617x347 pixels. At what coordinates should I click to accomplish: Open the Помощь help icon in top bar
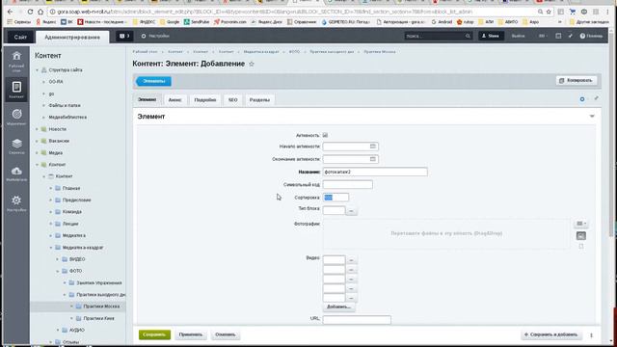[591, 36]
